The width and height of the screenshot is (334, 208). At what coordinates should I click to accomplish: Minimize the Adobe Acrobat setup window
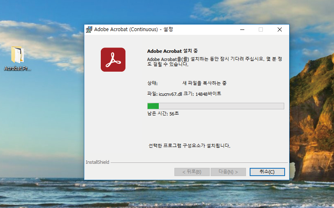[242, 29]
